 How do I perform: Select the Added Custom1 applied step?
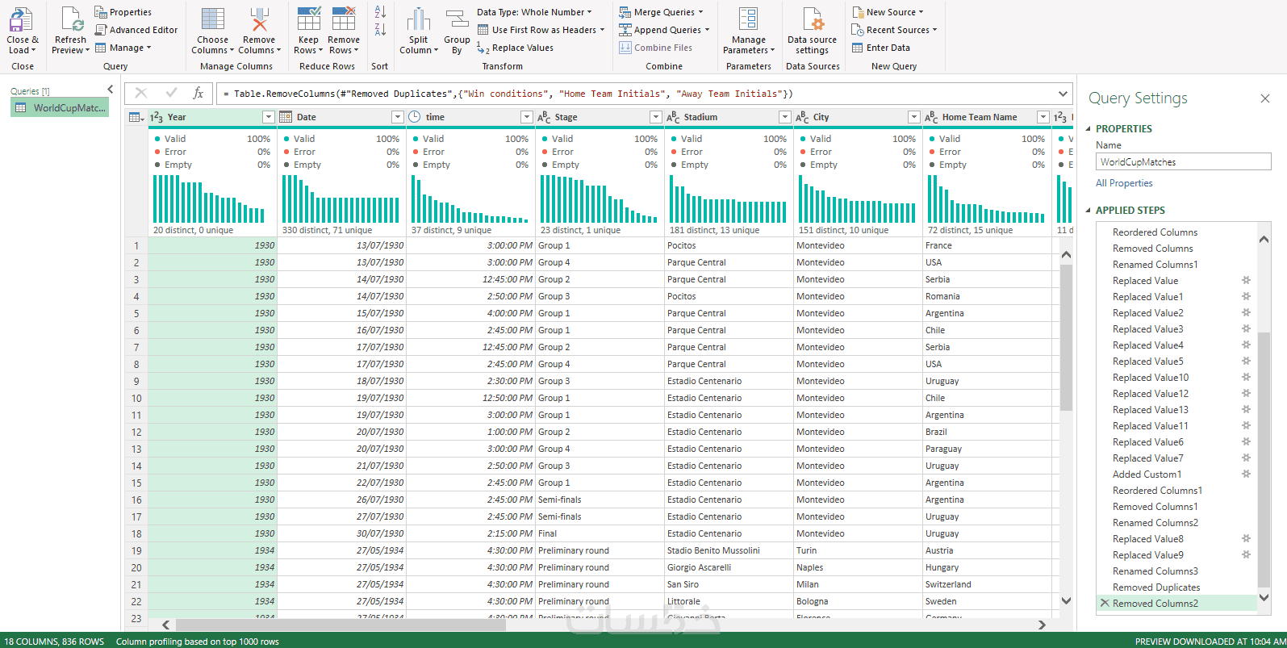[1147, 475]
